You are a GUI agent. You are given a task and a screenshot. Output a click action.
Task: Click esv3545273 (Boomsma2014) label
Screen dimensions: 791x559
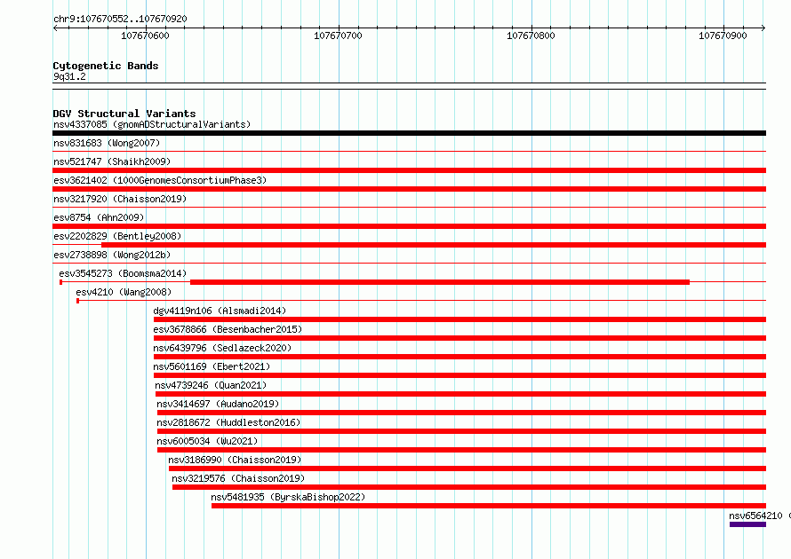pyautogui.click(x=123, y=273)
